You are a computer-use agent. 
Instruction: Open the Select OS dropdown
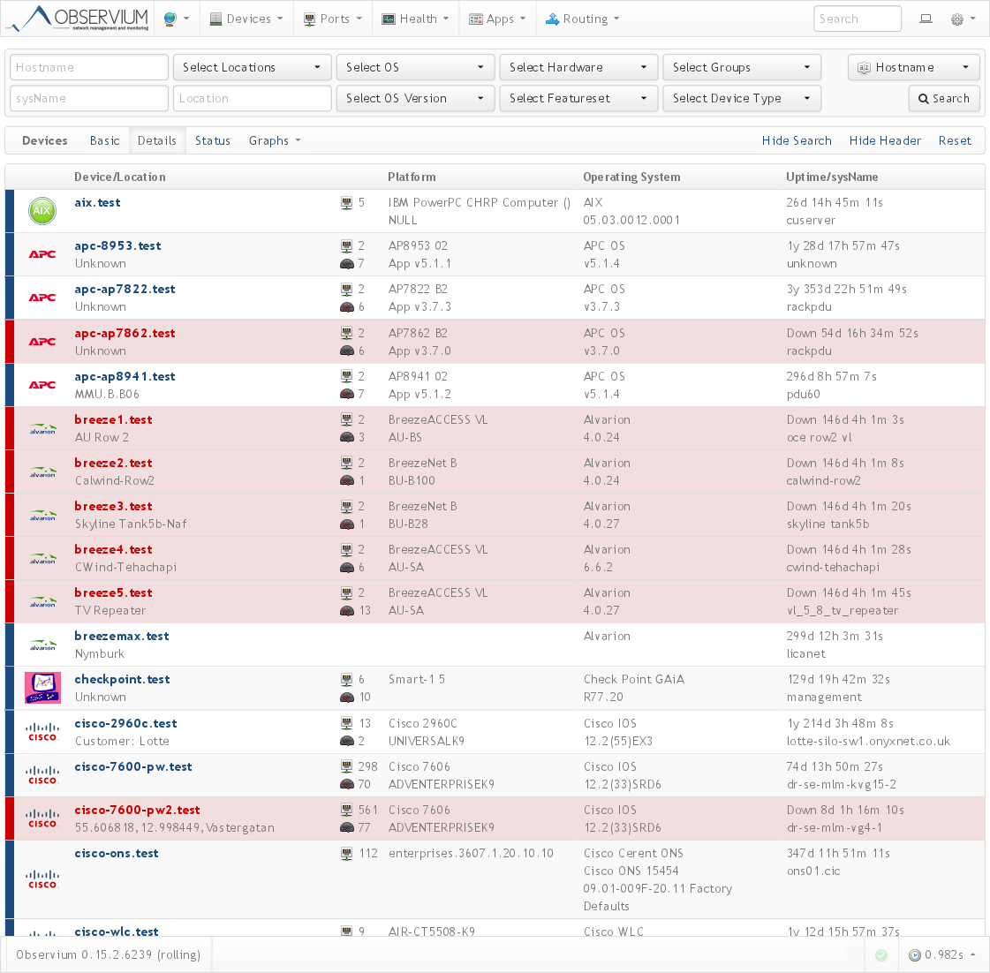(415, 68)
